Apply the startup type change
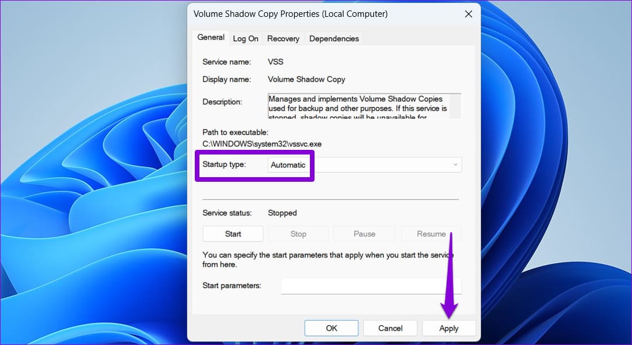Image resolution: width=632 pixels, height=345 pixels. [x=449, y=328]
